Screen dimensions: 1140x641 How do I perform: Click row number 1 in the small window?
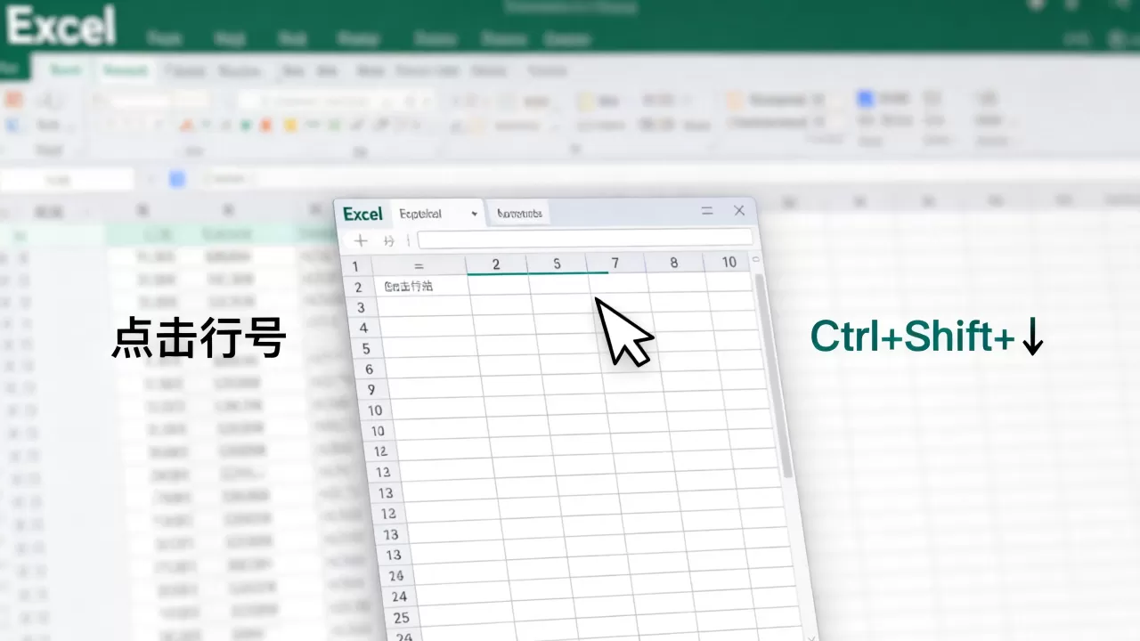point(355,266)
